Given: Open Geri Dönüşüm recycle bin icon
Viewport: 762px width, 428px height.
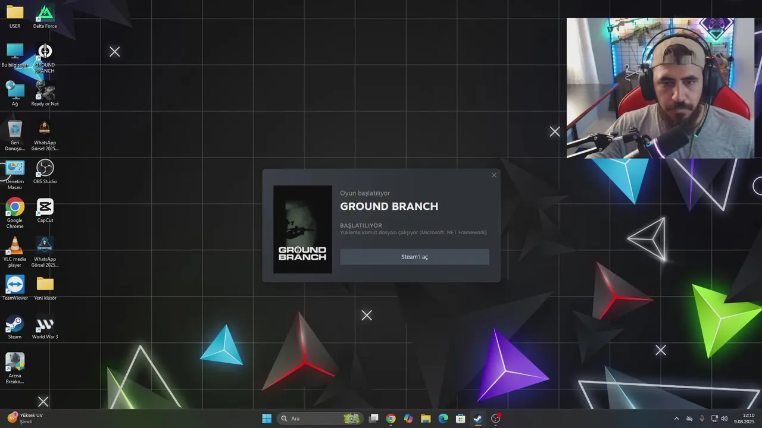Looking at the screenshot, I should (15, 136).
